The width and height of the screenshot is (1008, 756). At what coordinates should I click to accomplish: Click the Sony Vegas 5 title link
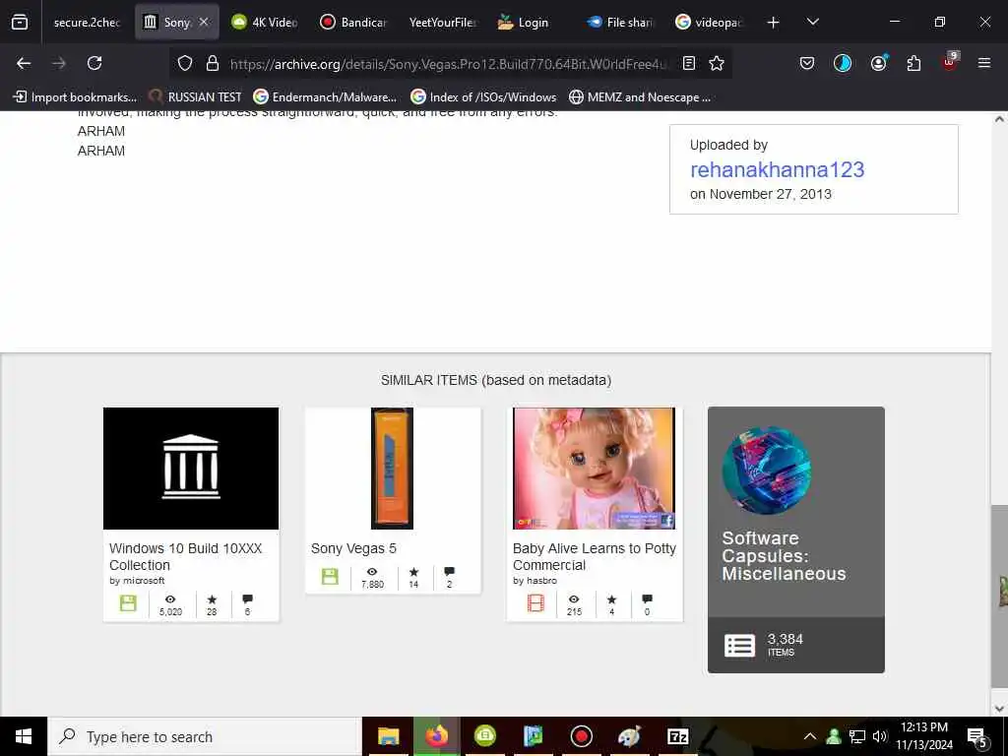353,548
